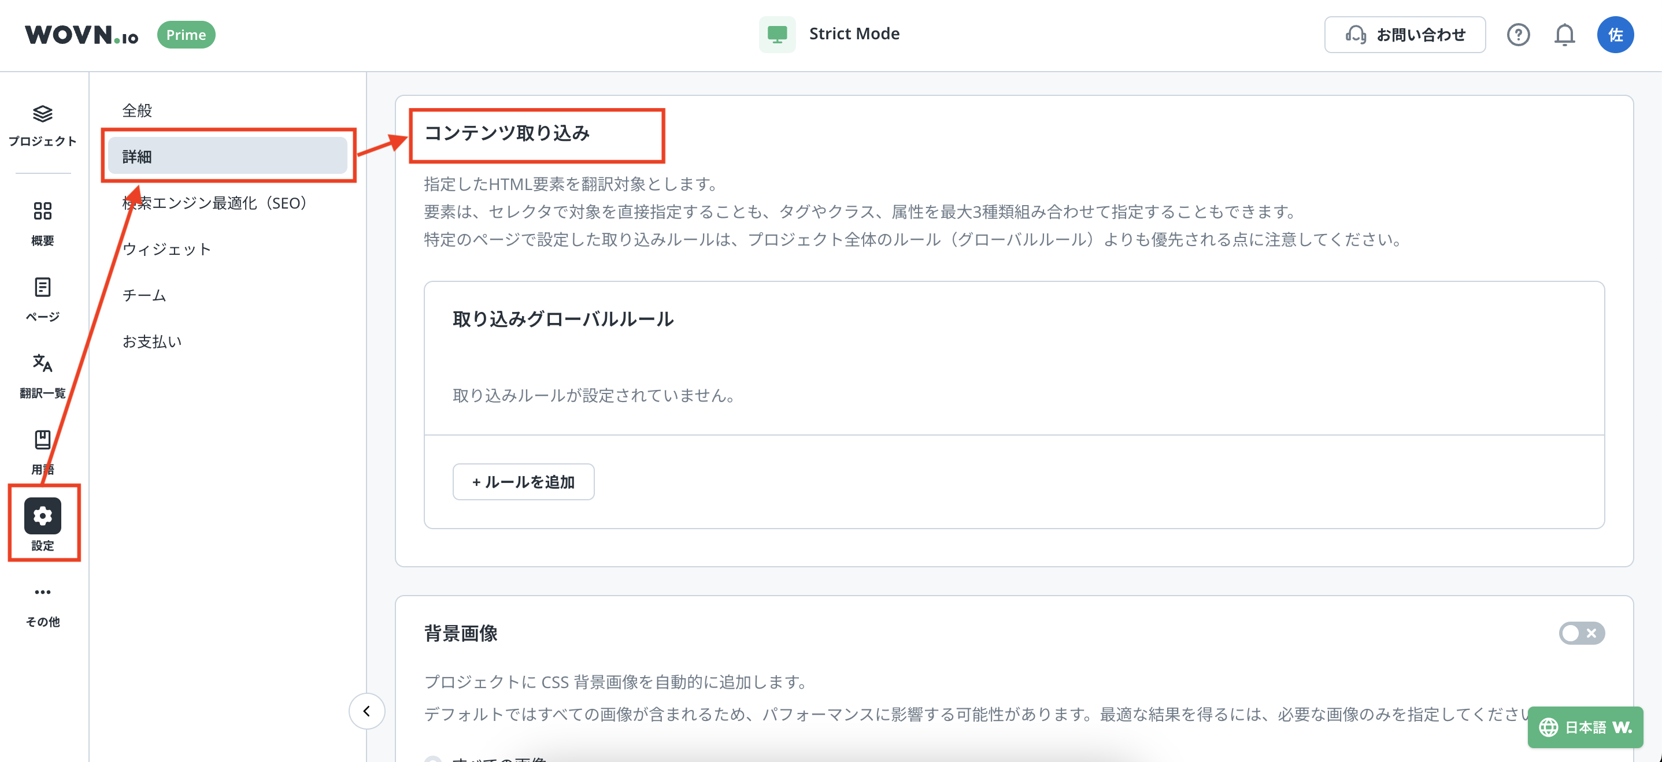Go to ページ in sidebar
Image resolution: width=1662 pixels, height=762 pixels.
(x=43, y=288)
